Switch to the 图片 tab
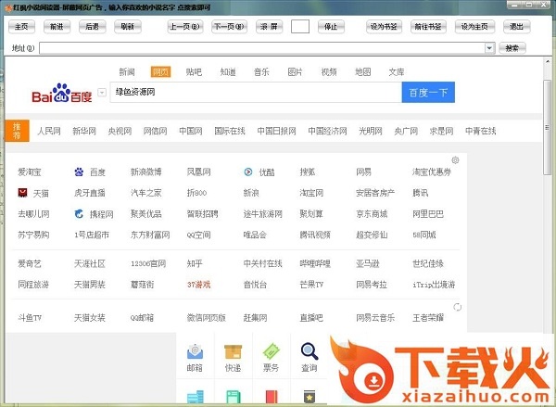The width and height of the screenshot is (556, 407). (295, 72)
